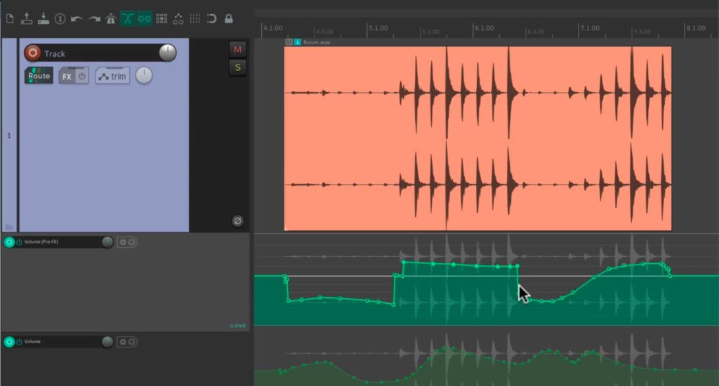The height and width of the screenshot is (386, 719).
Task: Redo the last undone action
Action: (94, 19)
